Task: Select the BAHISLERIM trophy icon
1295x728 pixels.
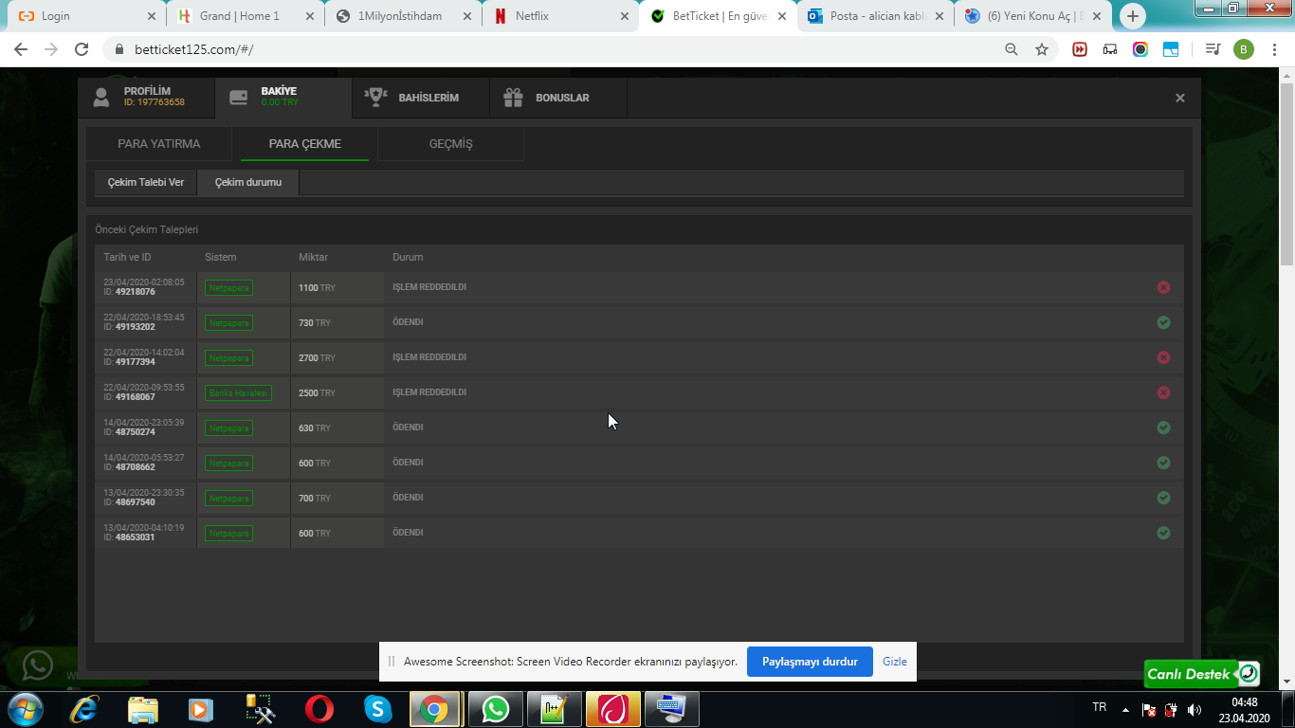Action: pyautogui.click(x=376, y=95)
